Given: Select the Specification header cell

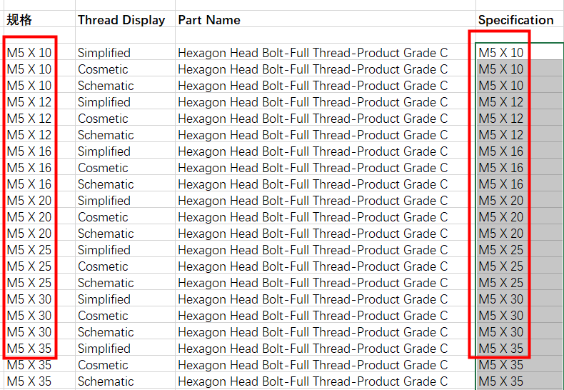Looking at the screenshot, I should [520, 19].
